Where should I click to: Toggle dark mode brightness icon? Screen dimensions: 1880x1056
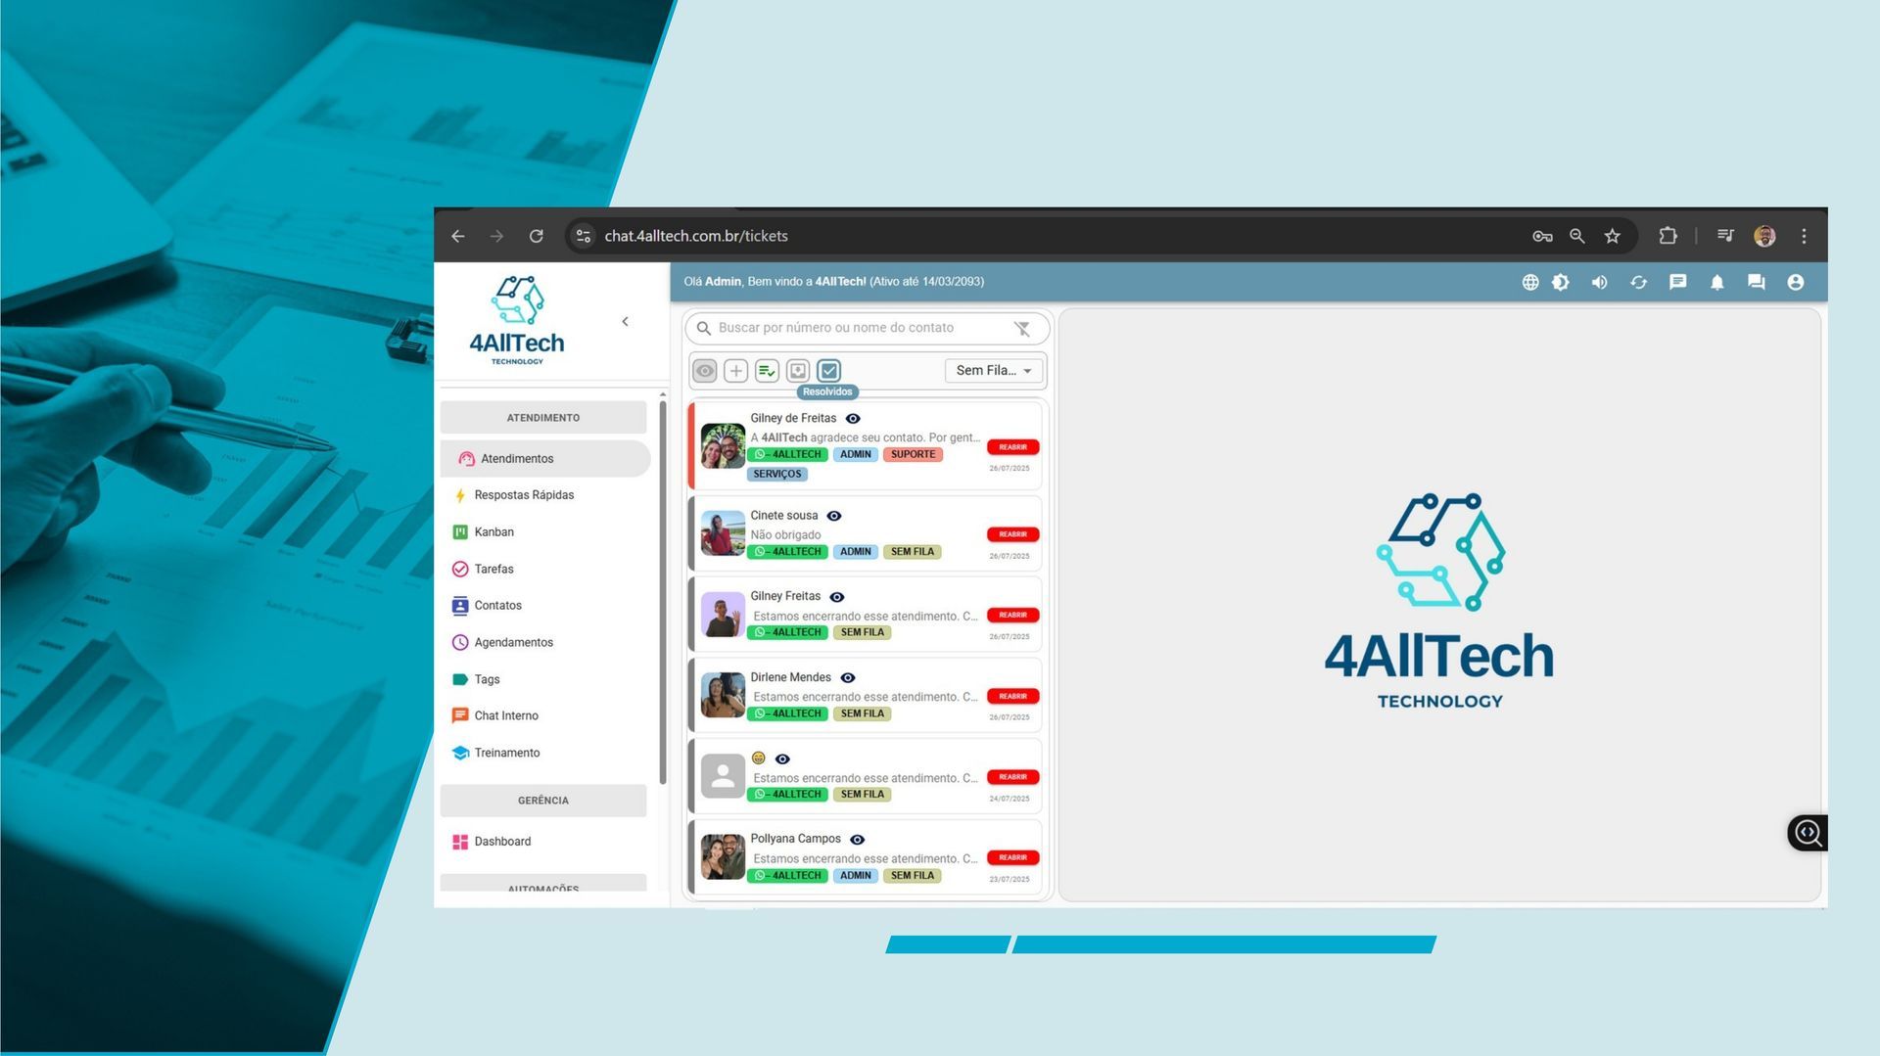click(1561, 282)
